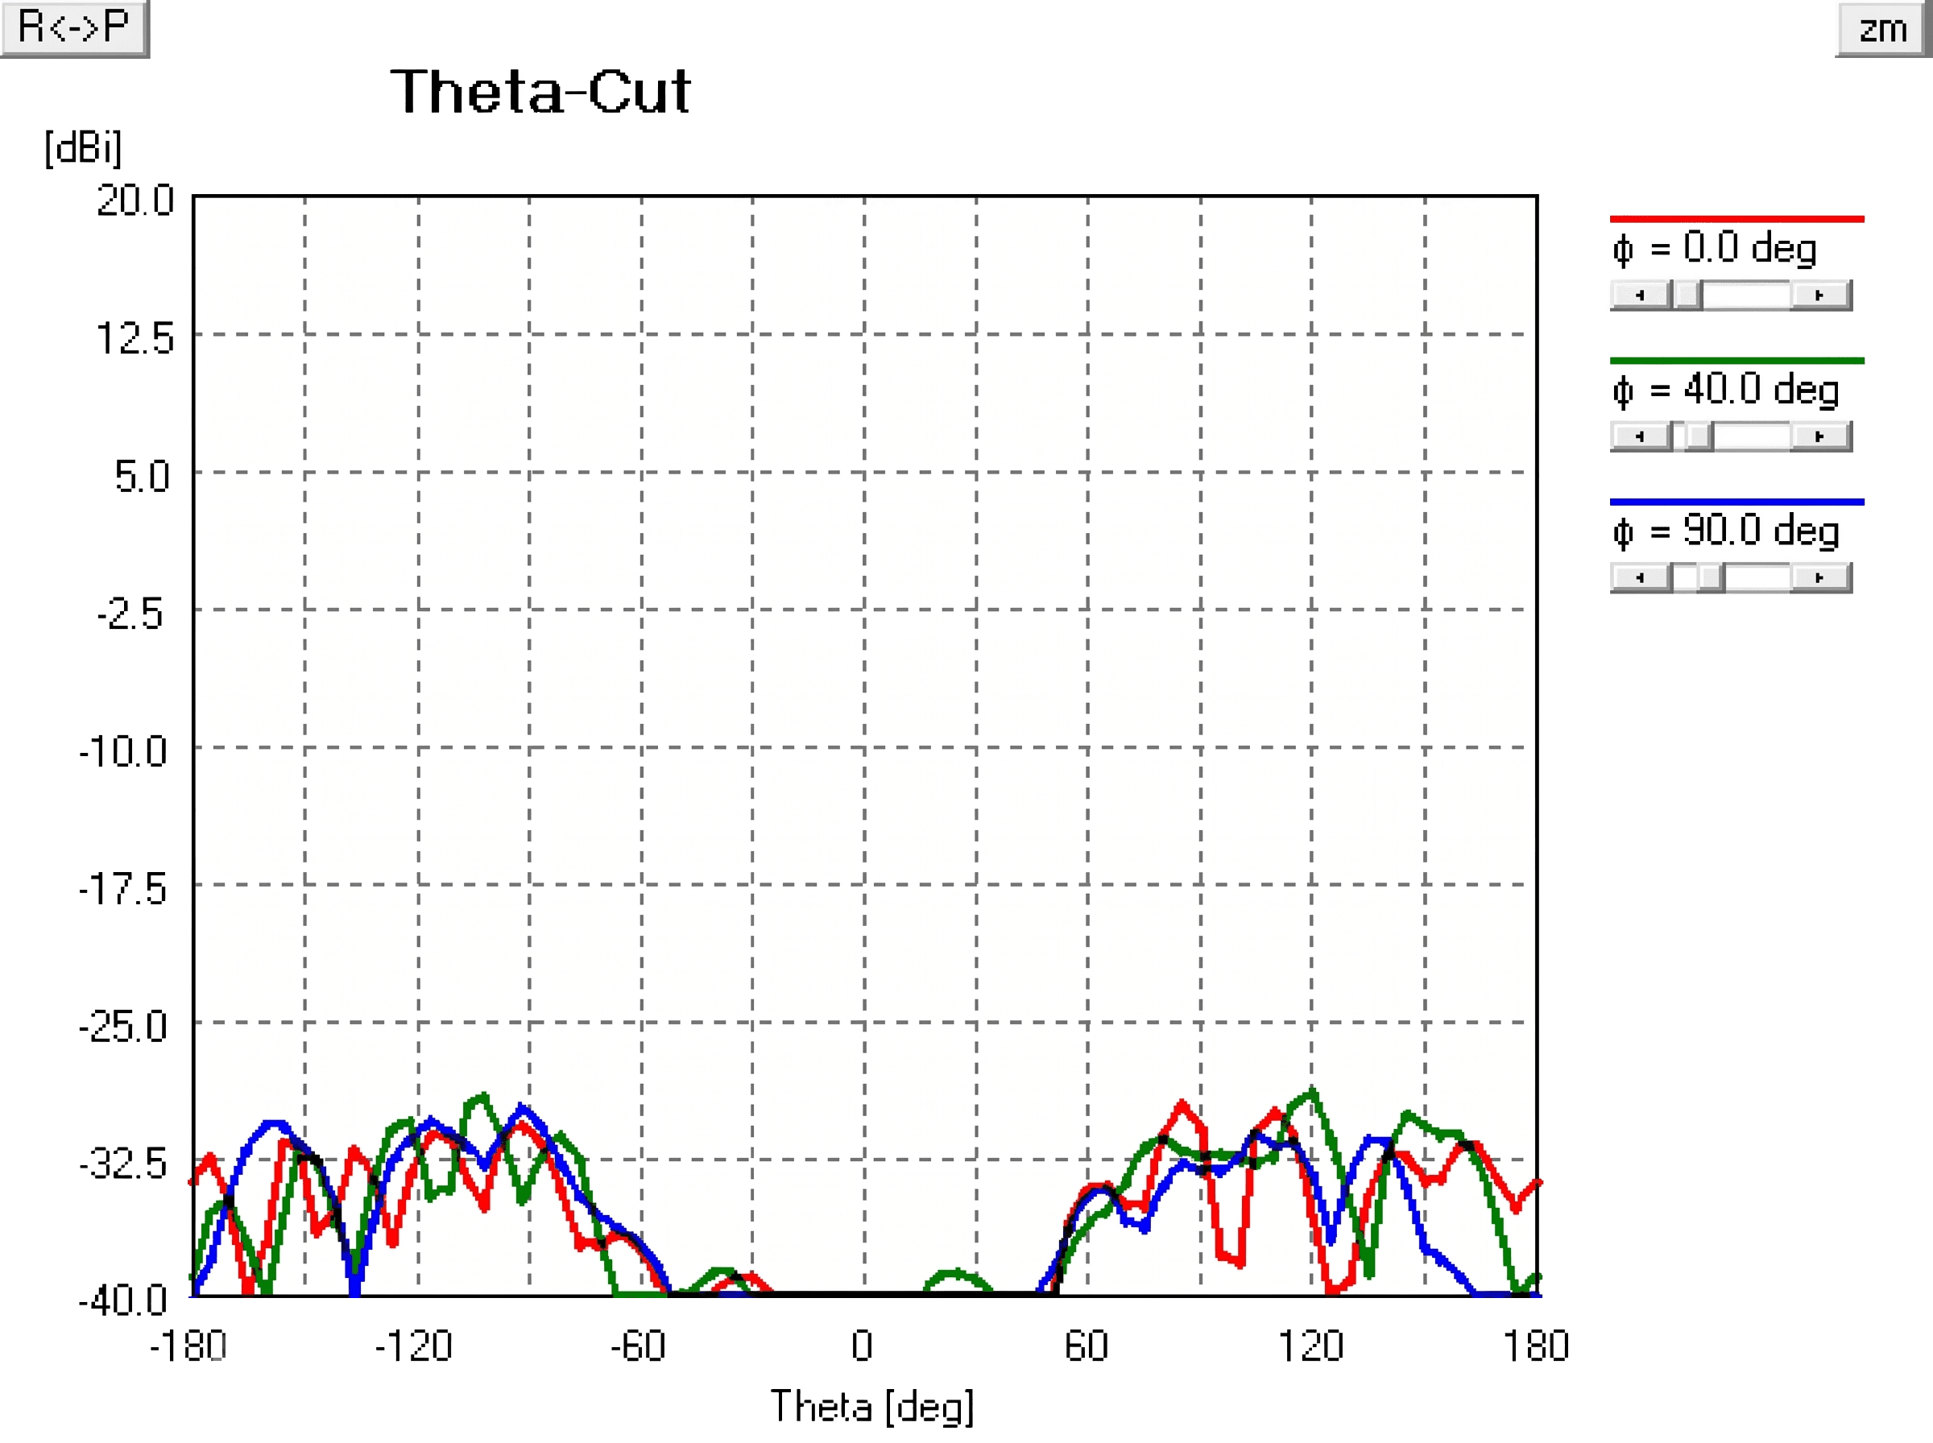Click thumb of φ = 90.0 deg scrollbar
Viewport: 1933px width, 1443px height.
click(x=1710, y=577)
